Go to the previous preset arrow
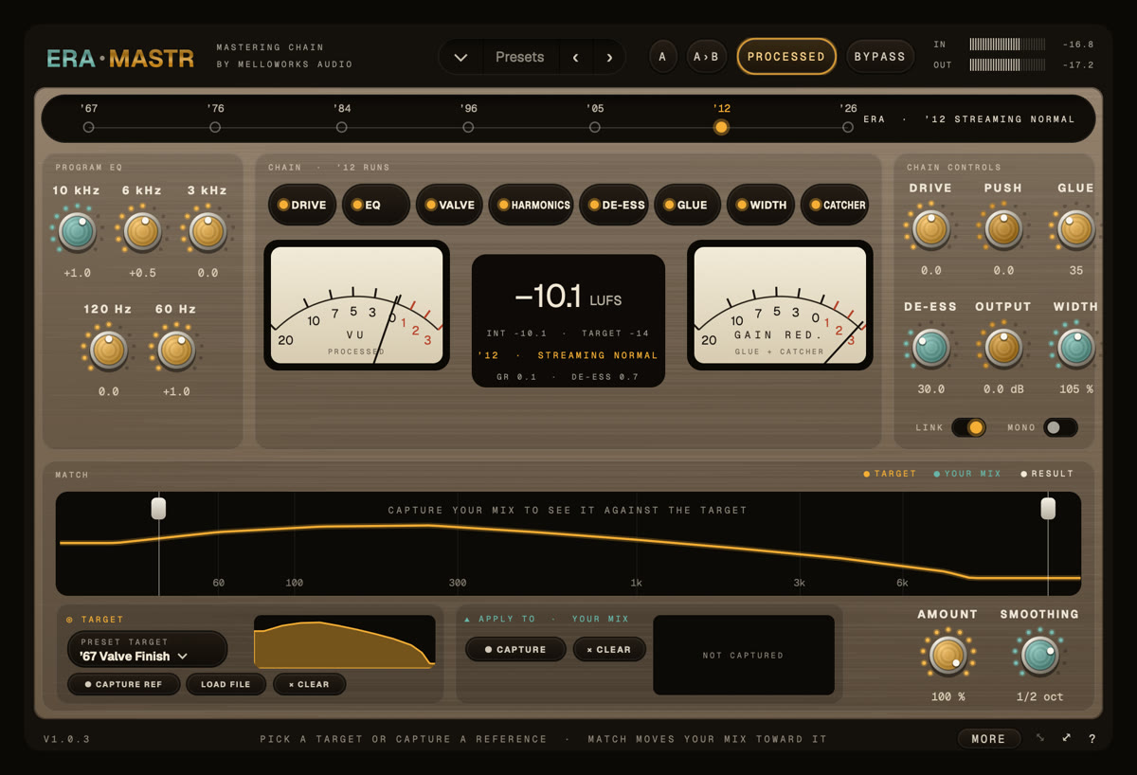 point(576,57)
